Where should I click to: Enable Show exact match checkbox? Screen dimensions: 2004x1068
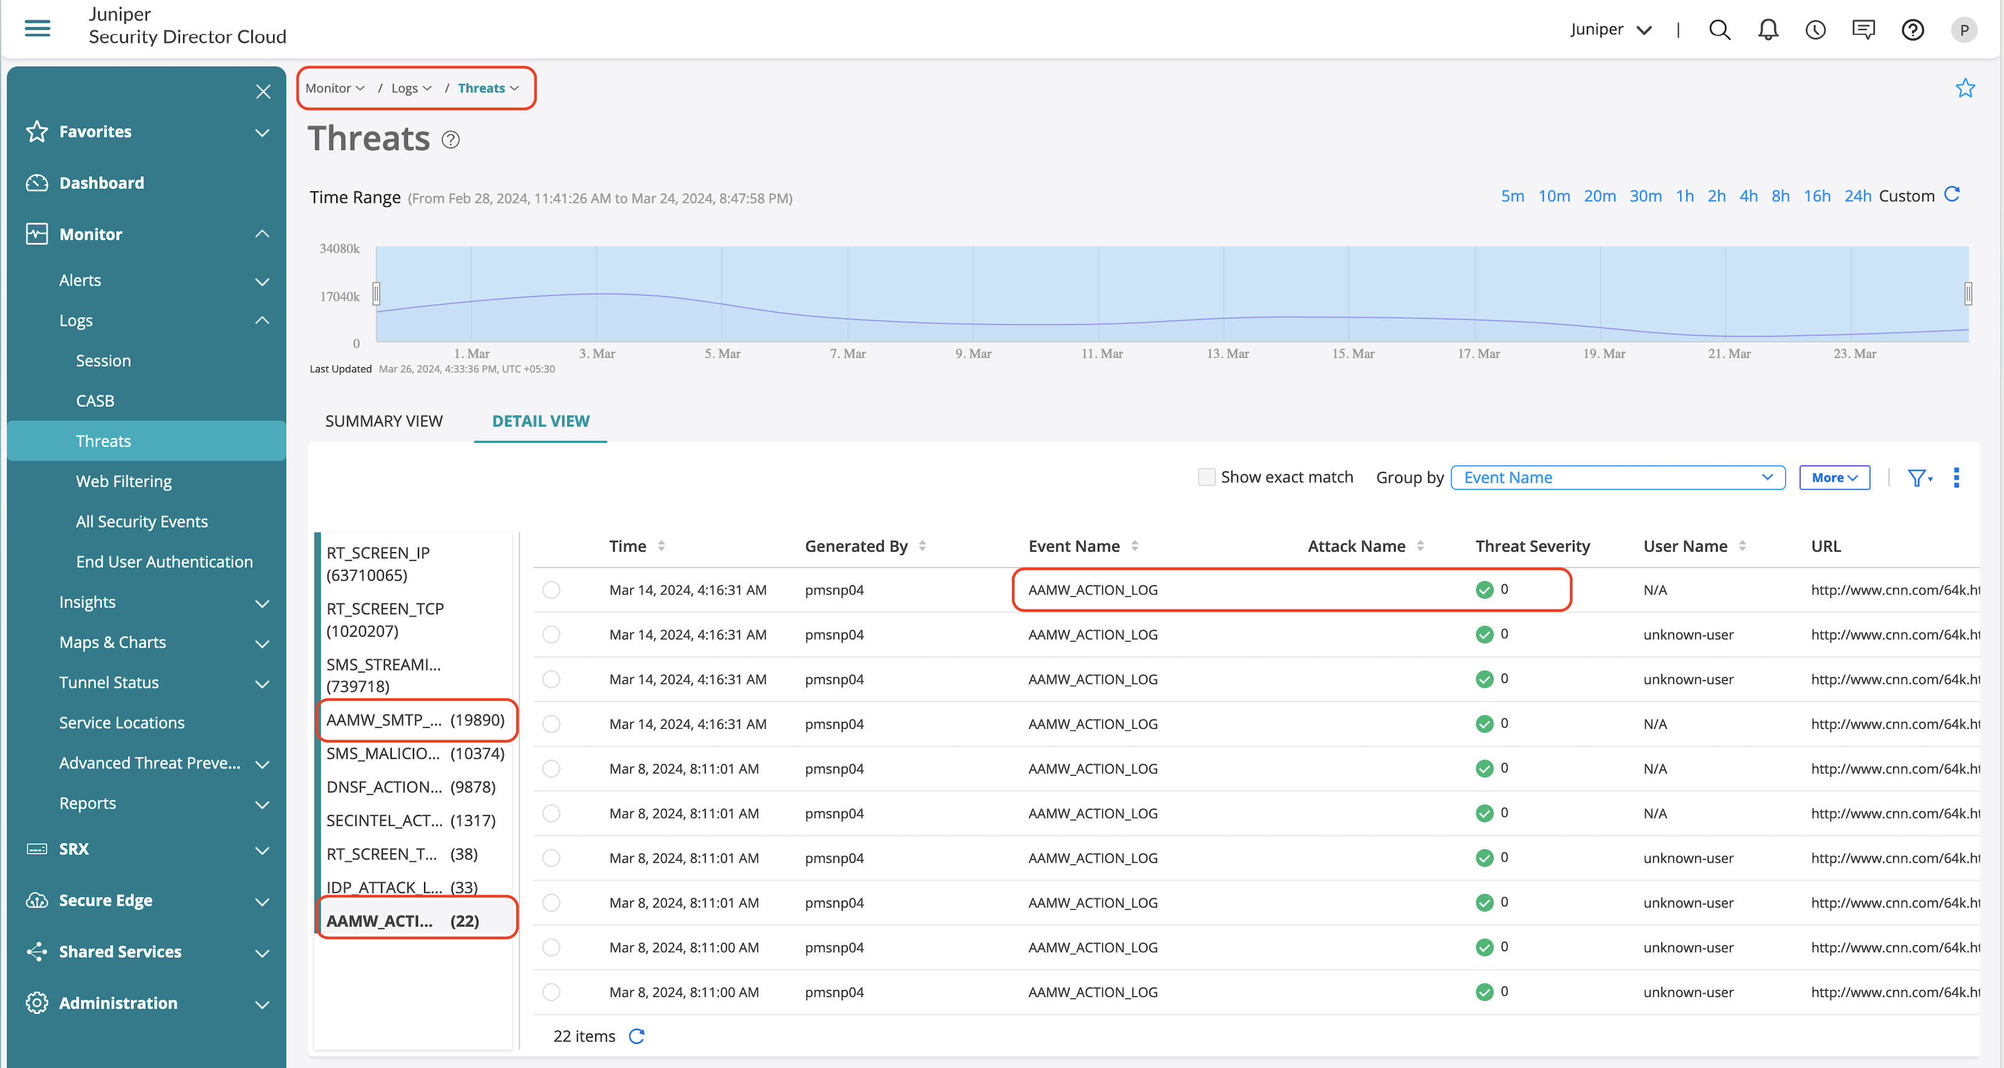tap(1206, 477)
